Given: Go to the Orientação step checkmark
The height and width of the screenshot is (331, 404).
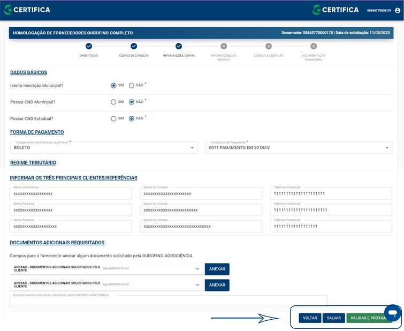Looking at the screenshot, I should coord(89,47).
